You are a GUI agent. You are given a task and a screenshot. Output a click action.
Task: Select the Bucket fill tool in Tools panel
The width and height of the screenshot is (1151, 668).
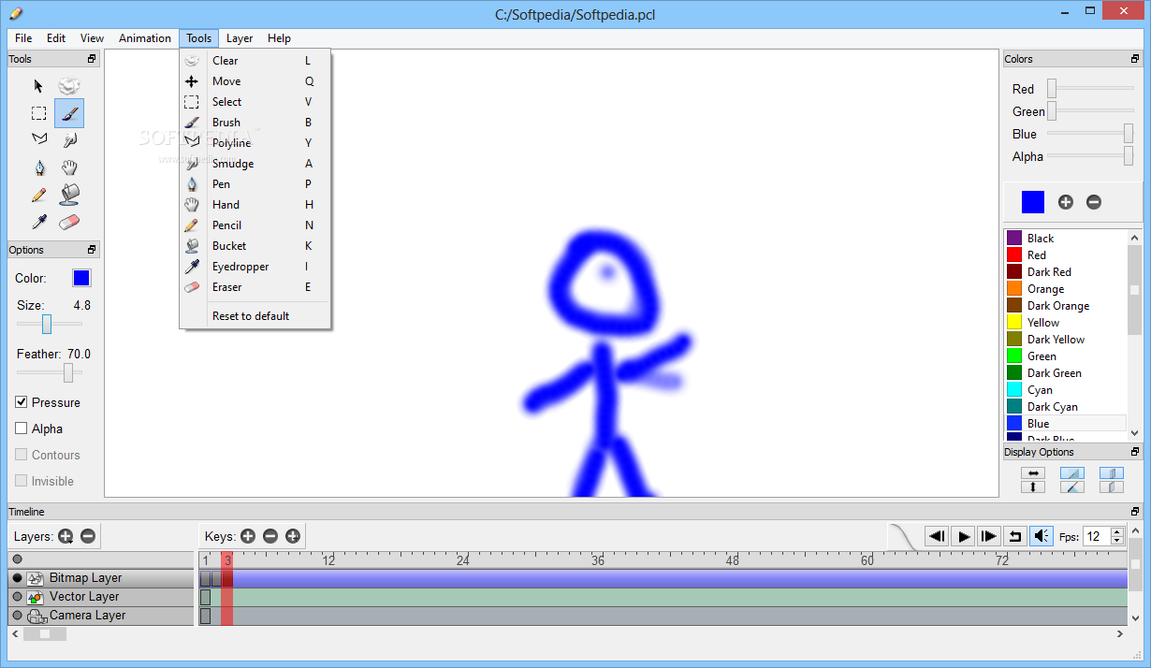(x=69, y=195)
